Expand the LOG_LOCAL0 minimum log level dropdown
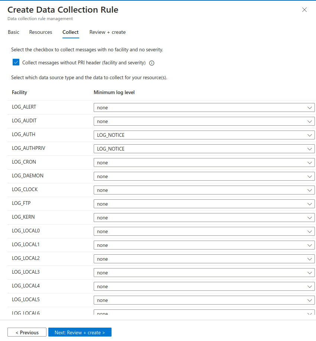 pos(204,231)
